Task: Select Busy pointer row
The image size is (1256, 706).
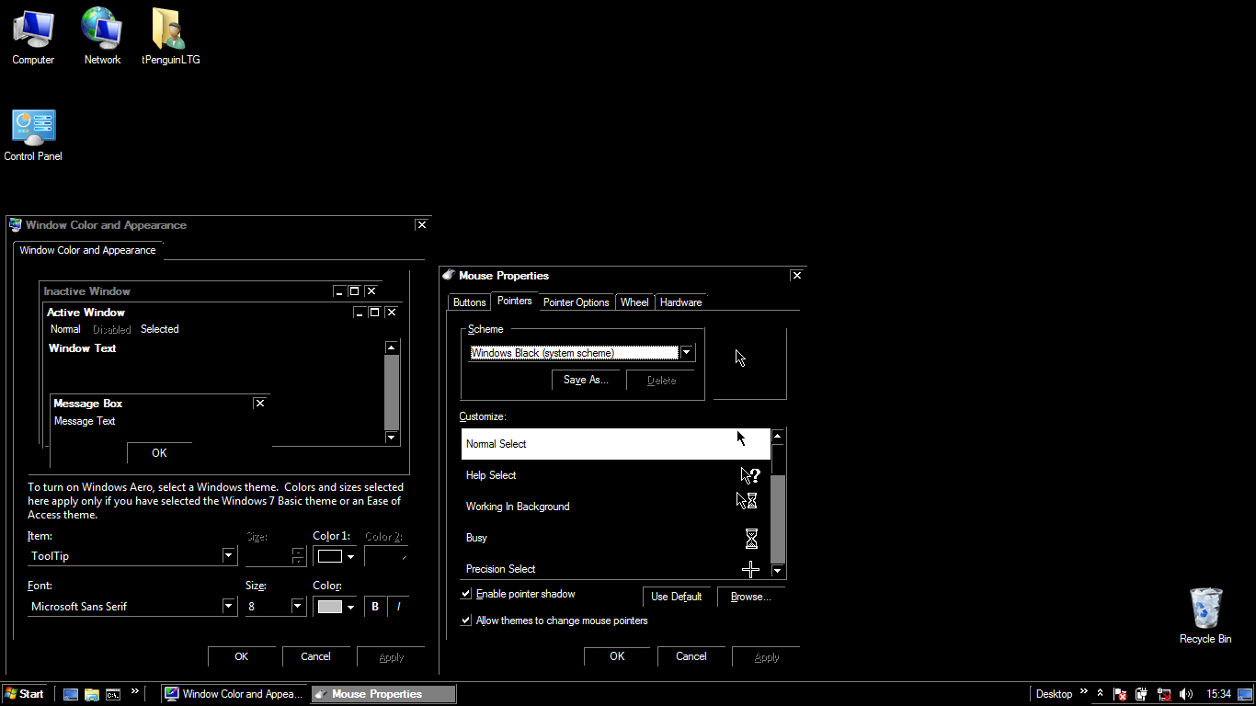Action: click(x=615, y=538)
